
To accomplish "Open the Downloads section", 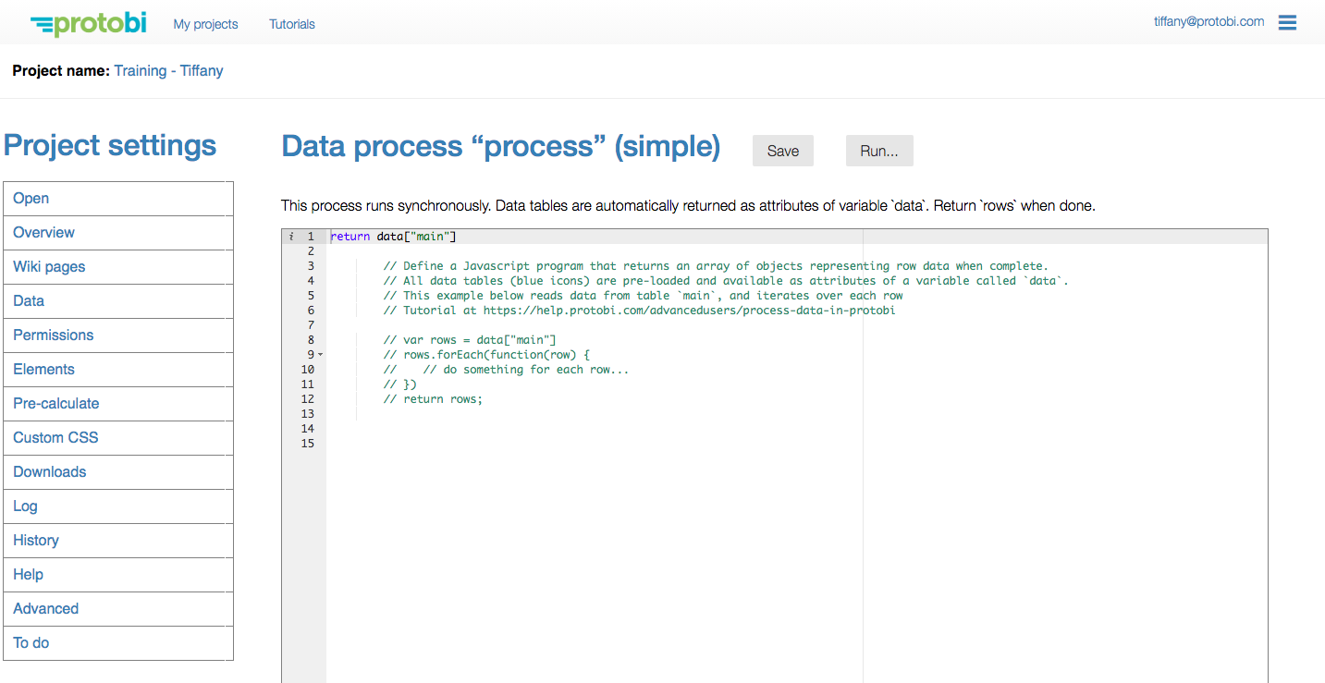I will [49, 471].
